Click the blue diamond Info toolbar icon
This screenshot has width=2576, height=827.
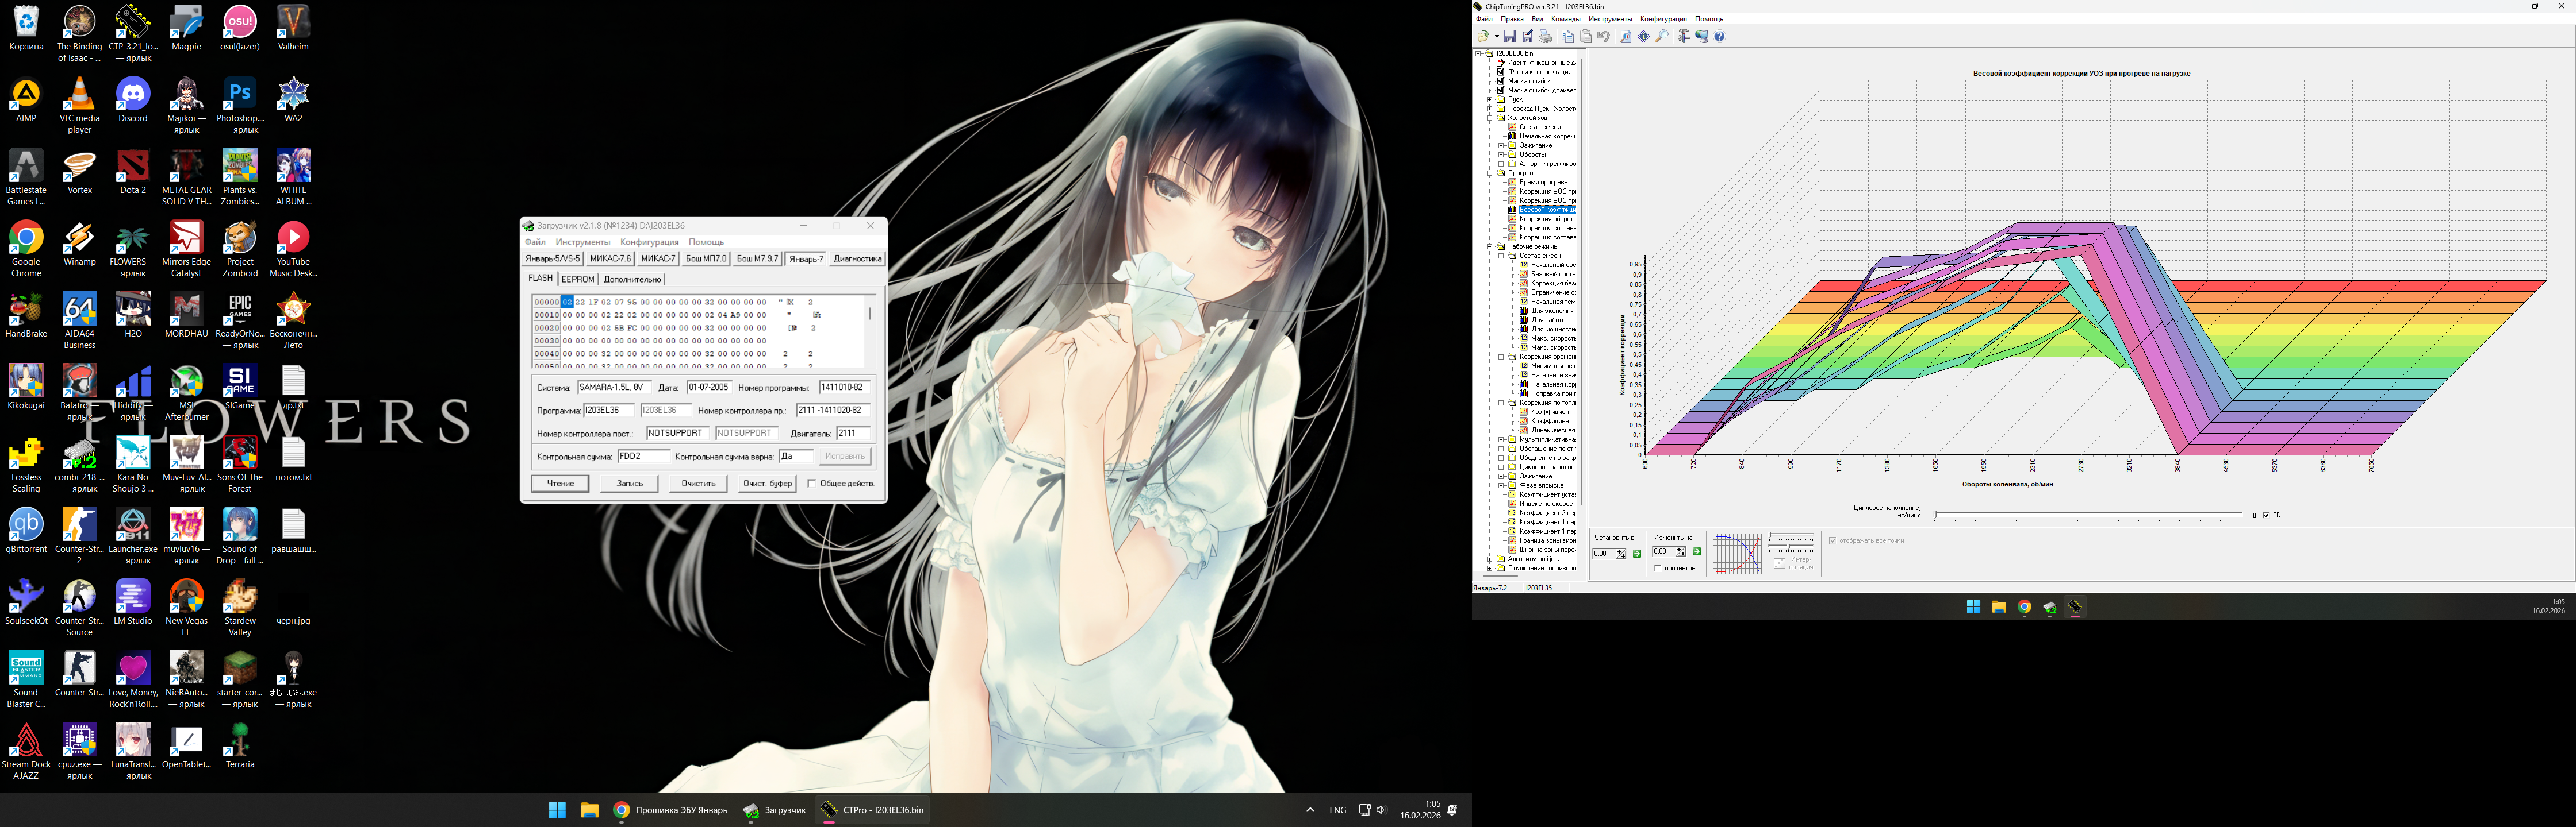(x=1643, y=37)
